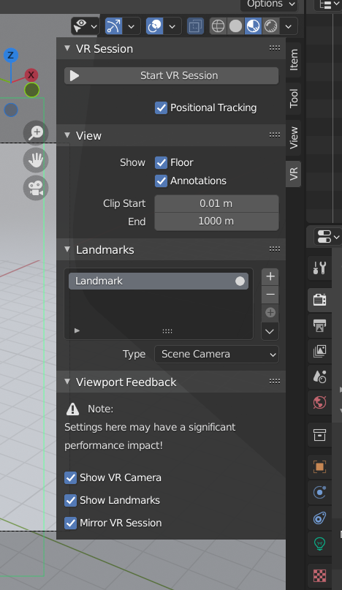342x590 pixels.
Task: Click the Landmark row radio dot
Action: [x=240, y=281]
